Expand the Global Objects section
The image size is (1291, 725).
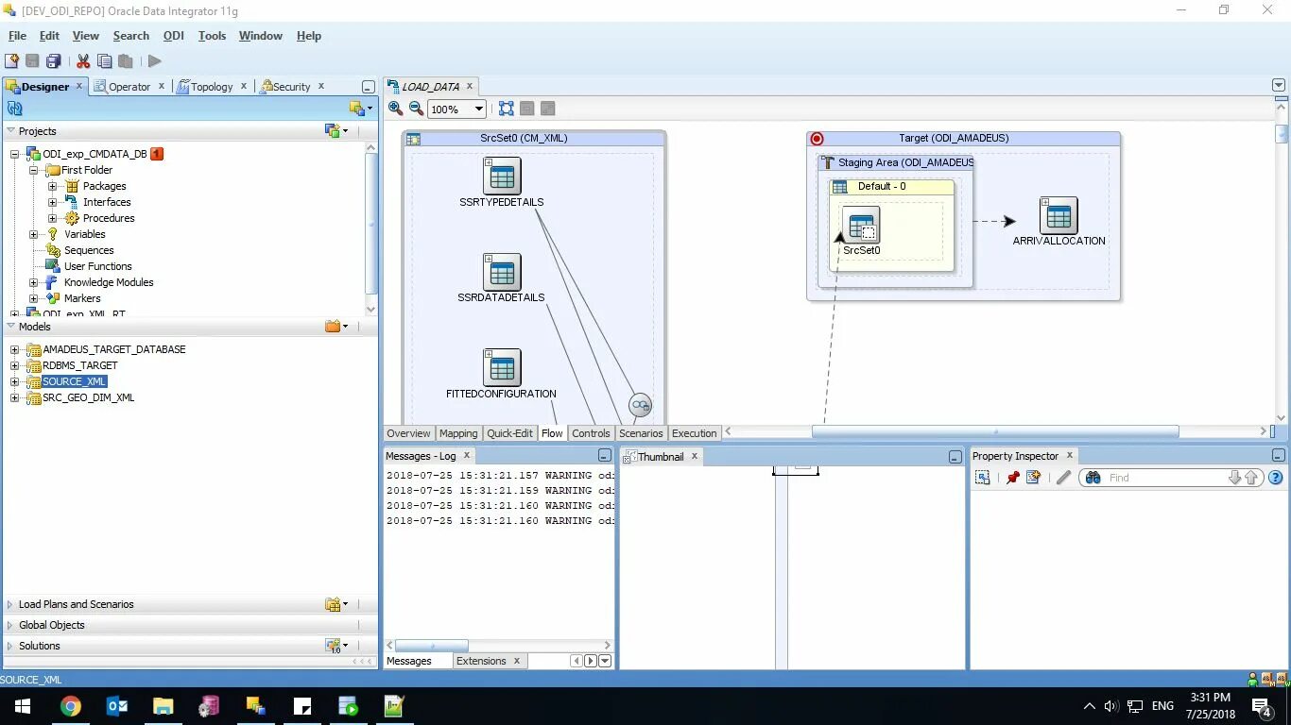[x=10, y=625]
